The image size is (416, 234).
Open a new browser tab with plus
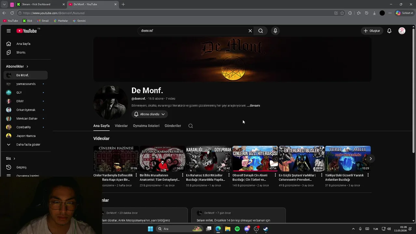point(123,4)
